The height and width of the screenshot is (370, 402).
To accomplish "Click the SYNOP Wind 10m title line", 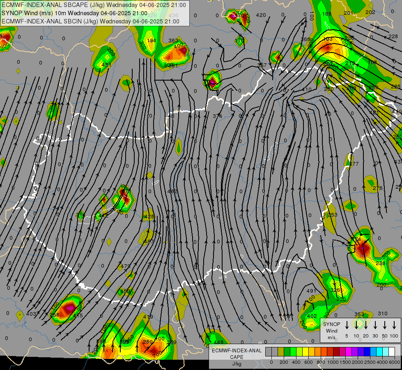I will [x=75, y=13].
